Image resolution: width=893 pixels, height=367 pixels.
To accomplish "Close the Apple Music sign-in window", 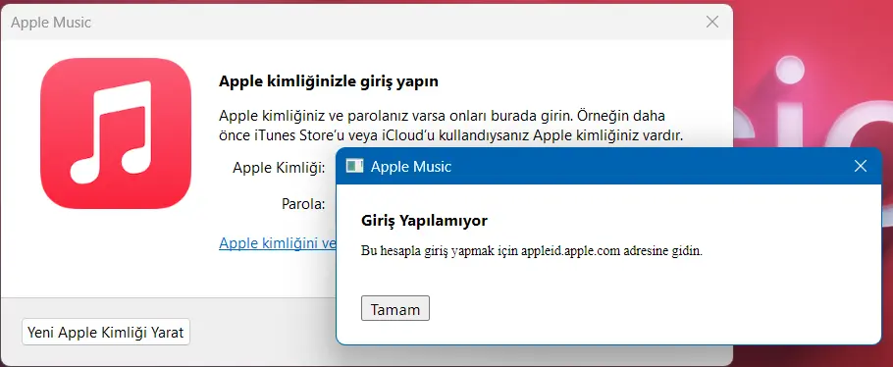I will pos(711,23).
